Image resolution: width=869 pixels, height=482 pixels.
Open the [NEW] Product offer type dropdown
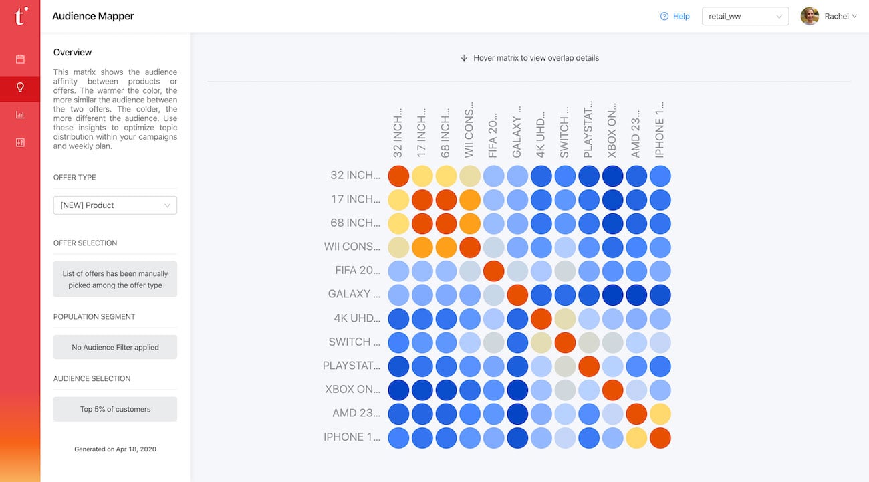click(115, 205)
